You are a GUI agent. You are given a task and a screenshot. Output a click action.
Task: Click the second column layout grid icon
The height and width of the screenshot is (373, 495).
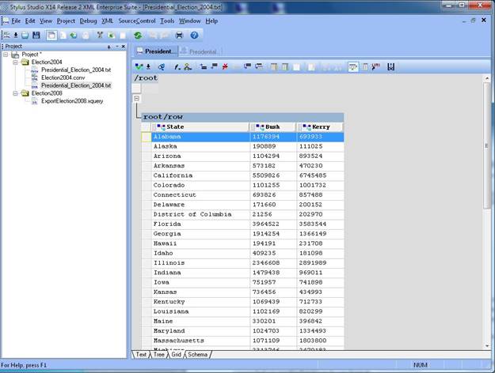click(285, 67)
